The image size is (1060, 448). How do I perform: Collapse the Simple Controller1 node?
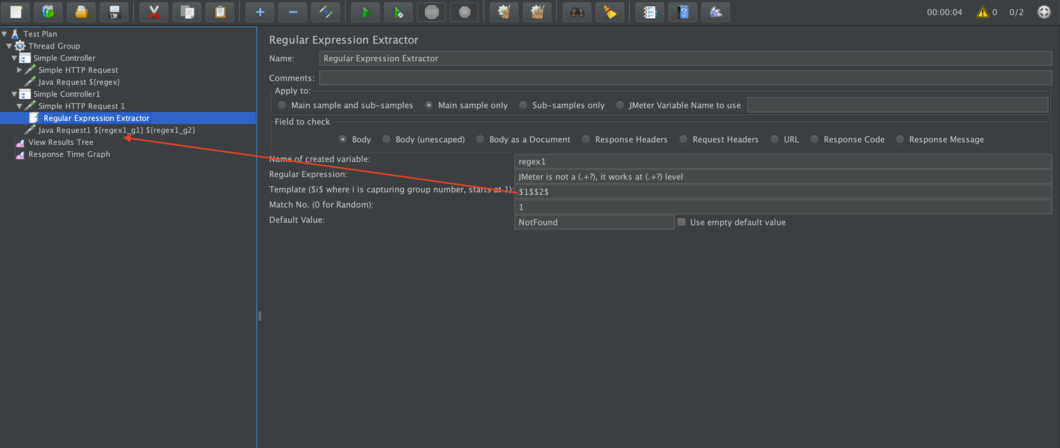point(14,94)
